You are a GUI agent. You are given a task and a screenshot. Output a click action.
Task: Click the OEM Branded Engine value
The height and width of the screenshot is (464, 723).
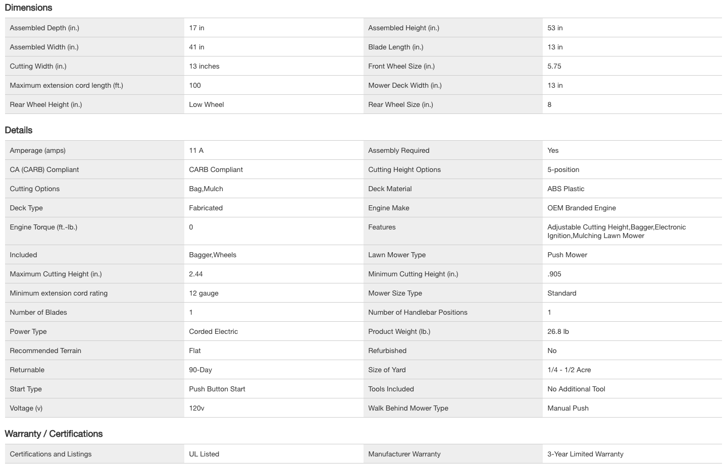click(582, 208)
